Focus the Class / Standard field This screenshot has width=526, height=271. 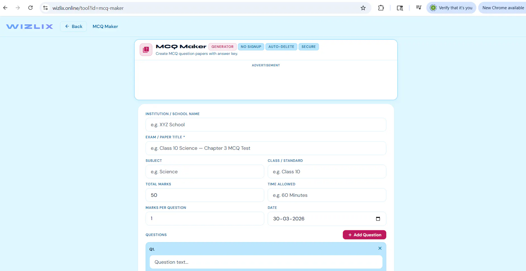tap(327, 172)
